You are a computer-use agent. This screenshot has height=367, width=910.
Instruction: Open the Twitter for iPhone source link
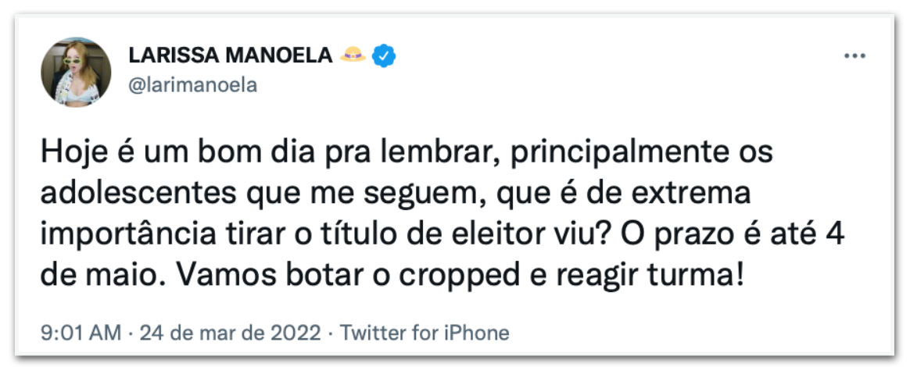click(424, 333)
